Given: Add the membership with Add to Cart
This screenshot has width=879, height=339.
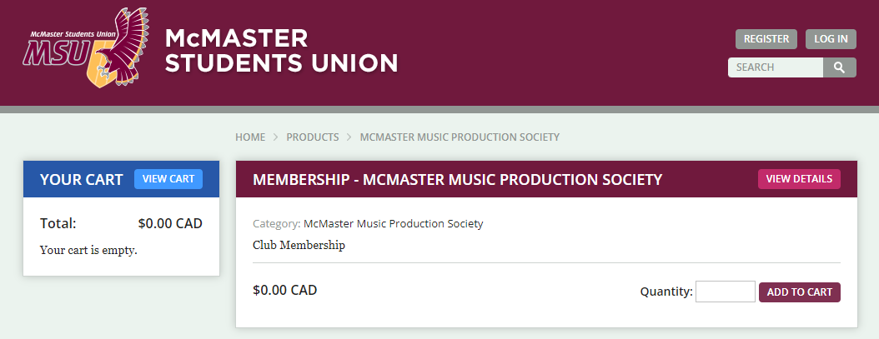Looking at the screenshot, I should [800, 292].
